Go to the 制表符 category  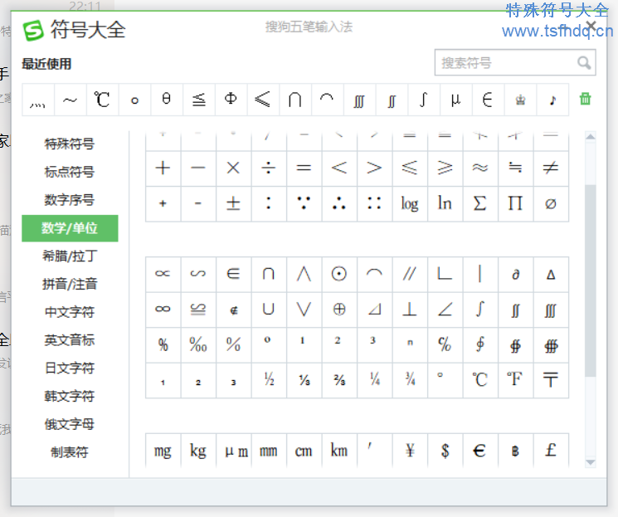click(70, 452)
